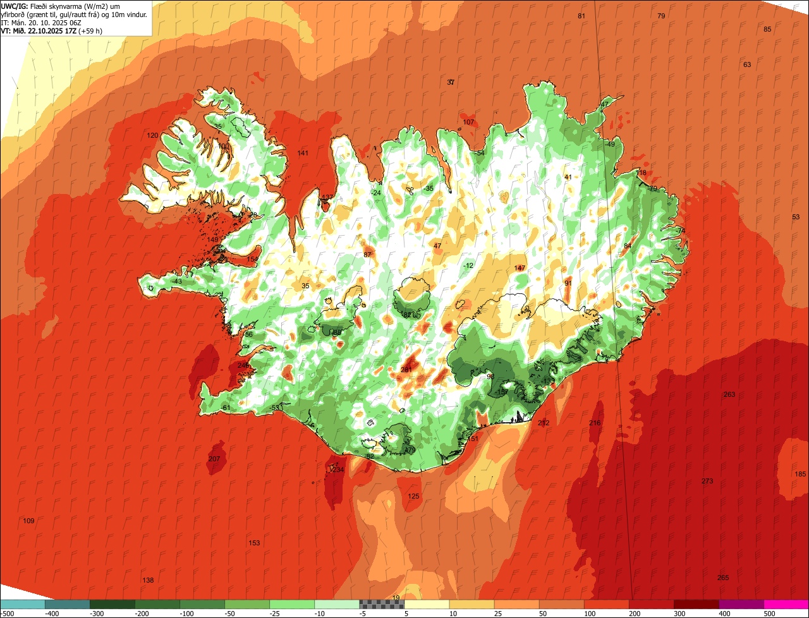Click the flux value 246
Viewport: 809px width, 618px height.
pos(243,365)
